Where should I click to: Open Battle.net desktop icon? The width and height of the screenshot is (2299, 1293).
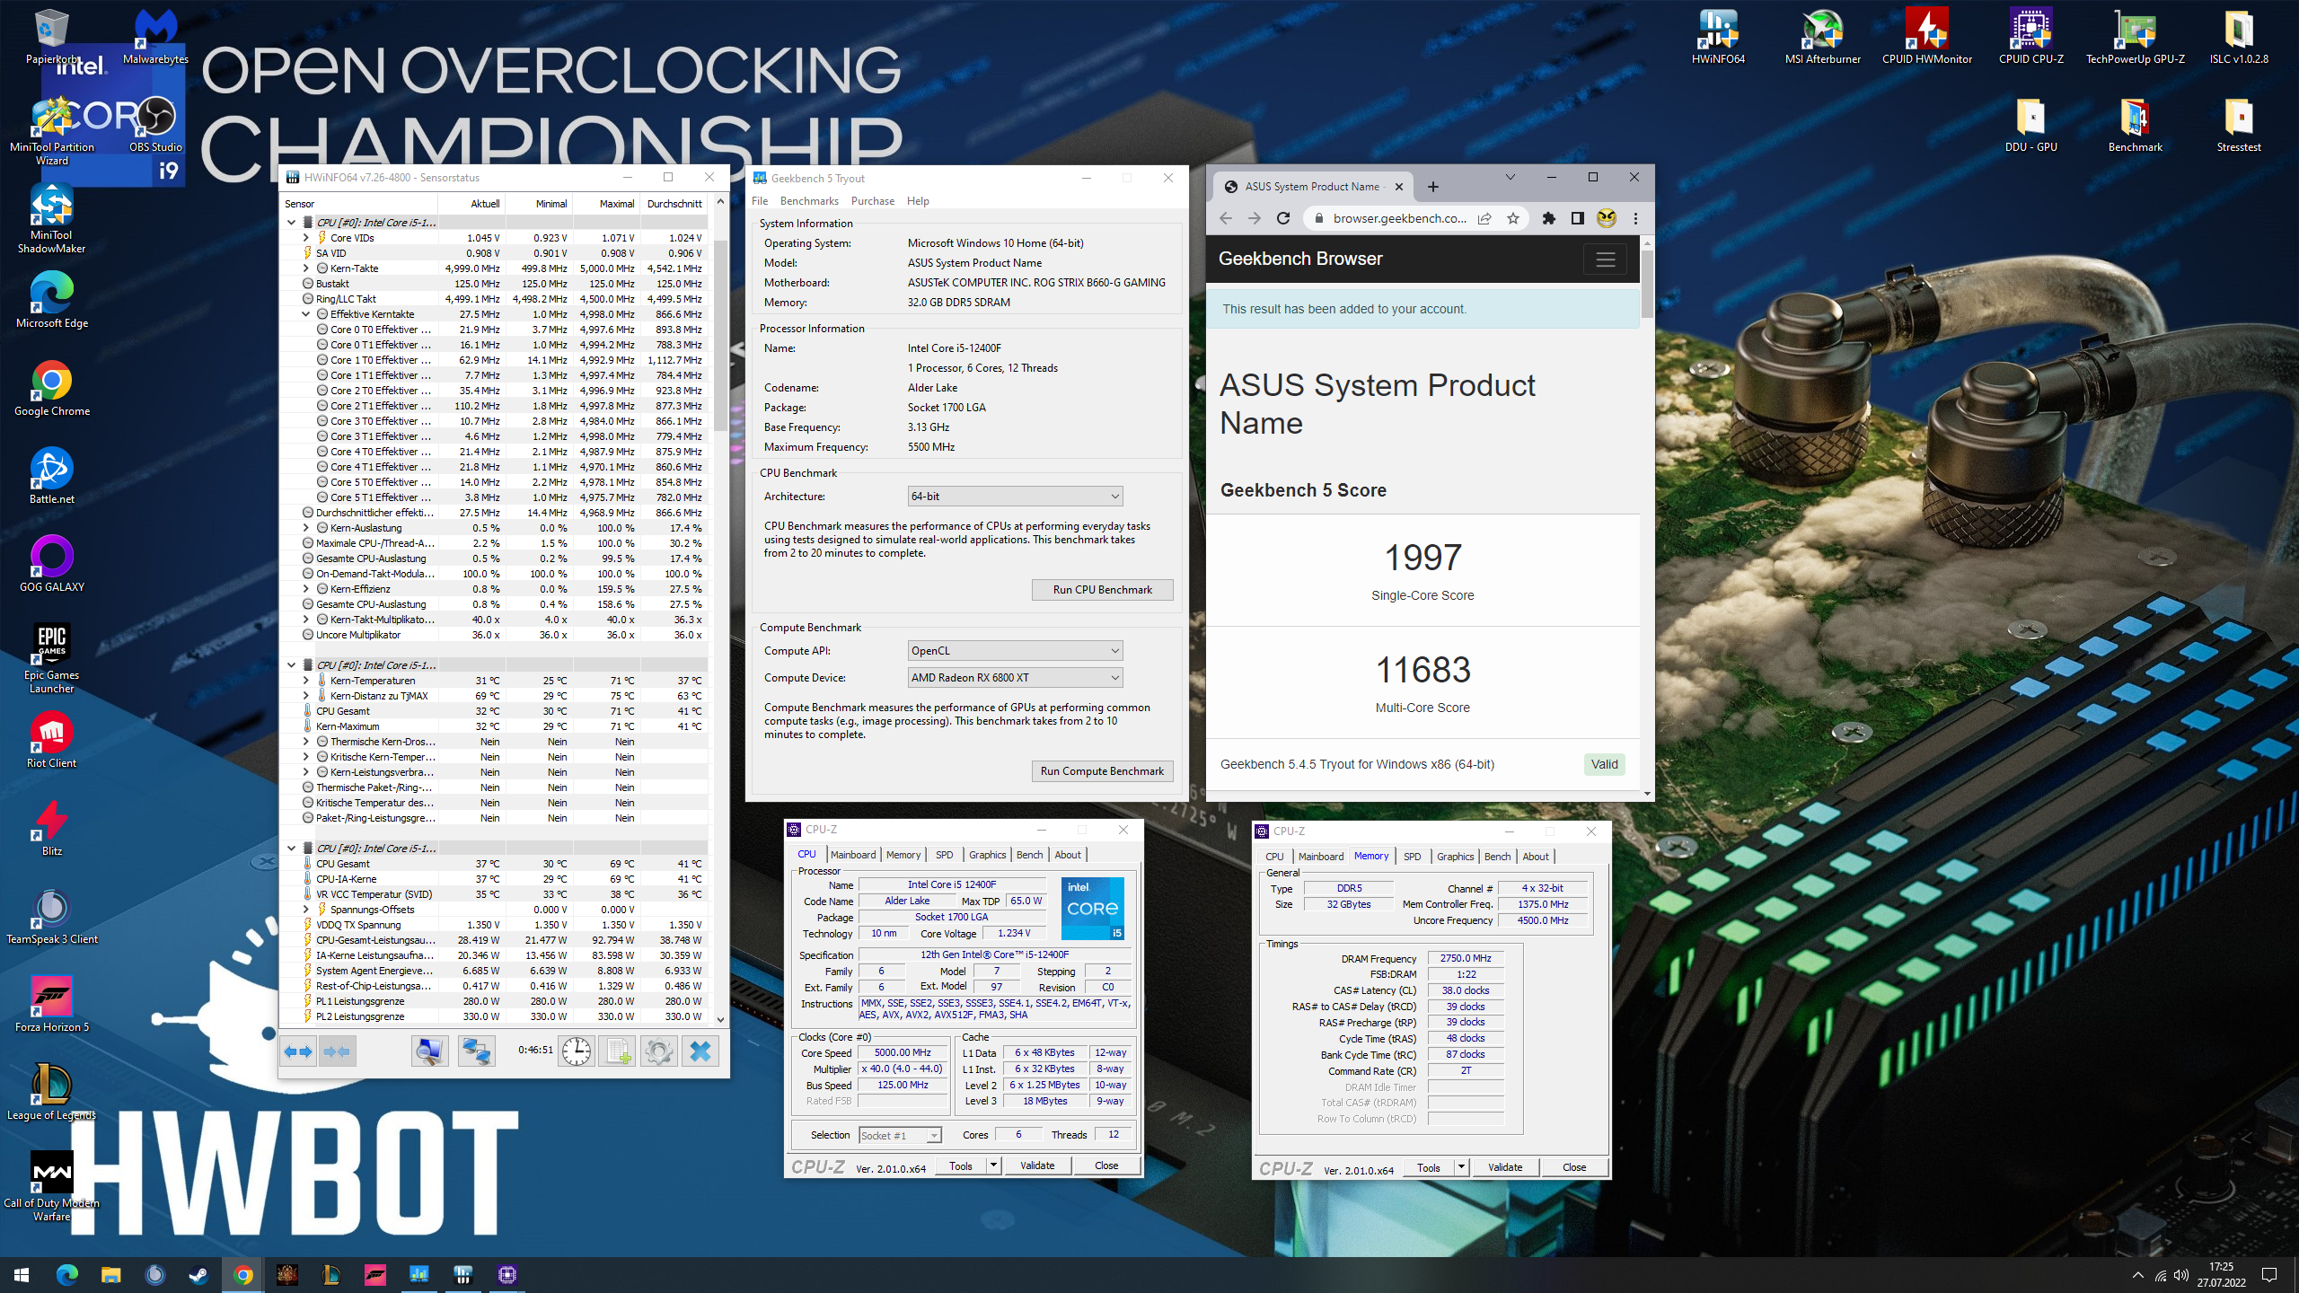(52, 476)
